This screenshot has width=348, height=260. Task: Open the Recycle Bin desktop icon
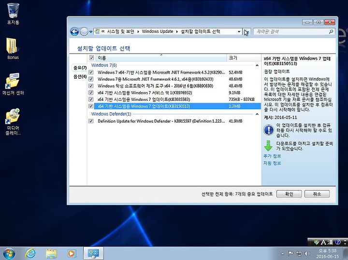pos(13,14)
